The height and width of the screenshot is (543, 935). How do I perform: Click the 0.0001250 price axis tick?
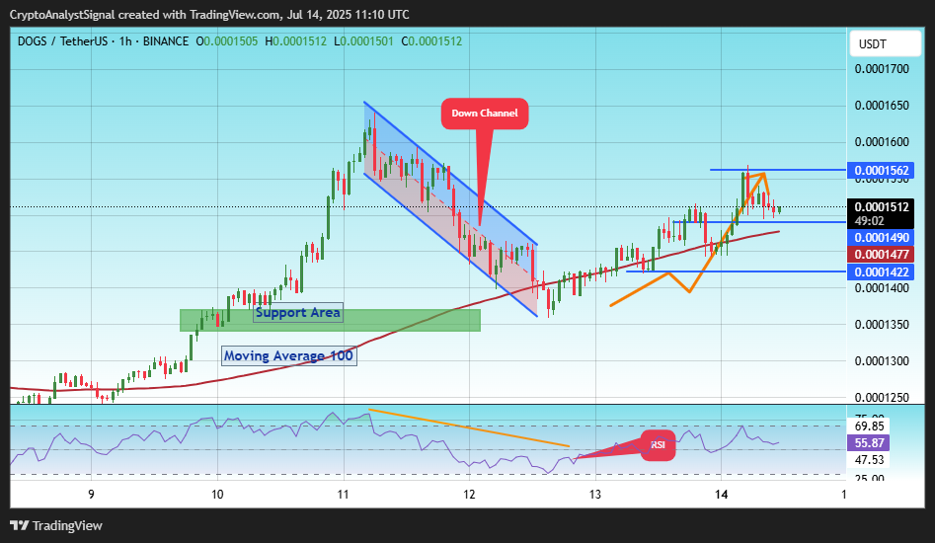tap(882, 398)
